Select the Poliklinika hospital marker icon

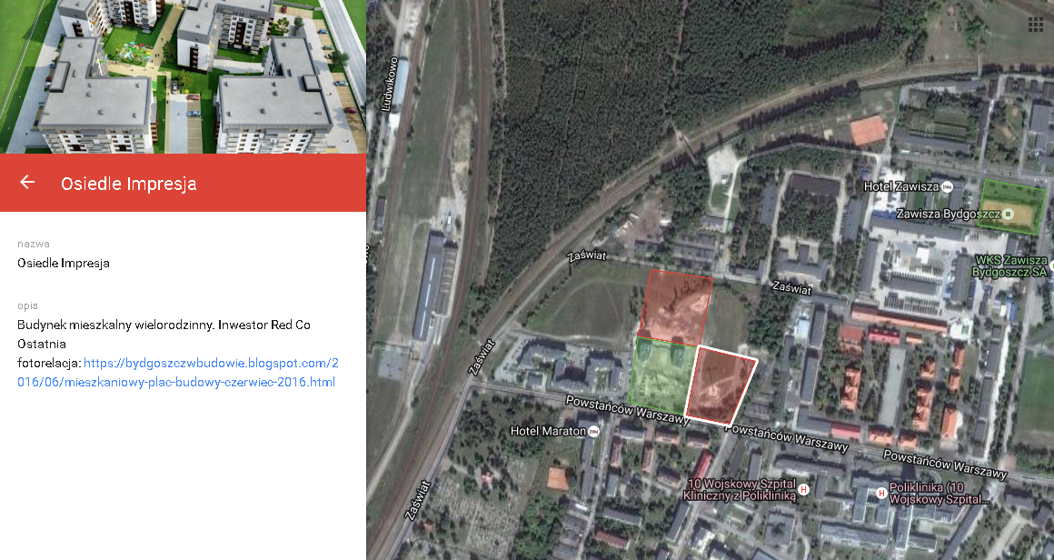[x=881, y=494]
